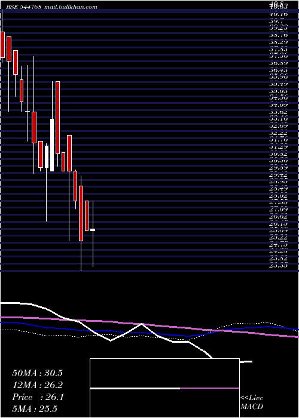Click the 32.69 price axis label
The width and height of the screenshot is (299, 418).
280,126
